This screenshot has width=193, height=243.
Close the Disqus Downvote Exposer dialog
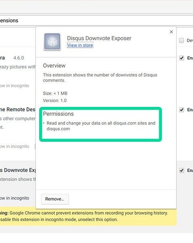(x=171, y=32)
